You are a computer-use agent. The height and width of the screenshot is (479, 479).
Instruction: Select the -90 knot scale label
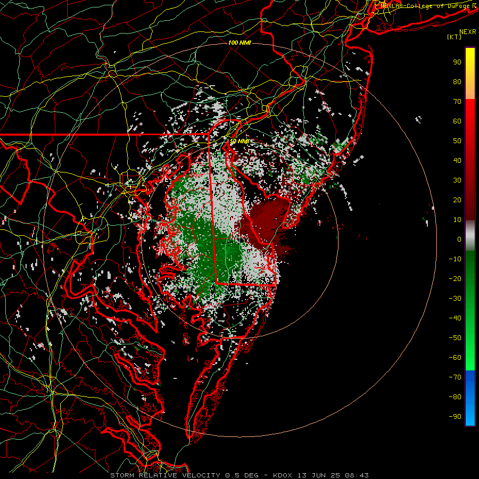pos(455,417)
